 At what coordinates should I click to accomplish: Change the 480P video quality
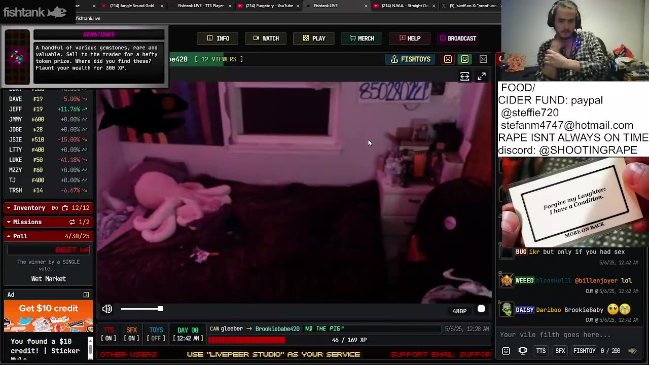coord(459,311)
